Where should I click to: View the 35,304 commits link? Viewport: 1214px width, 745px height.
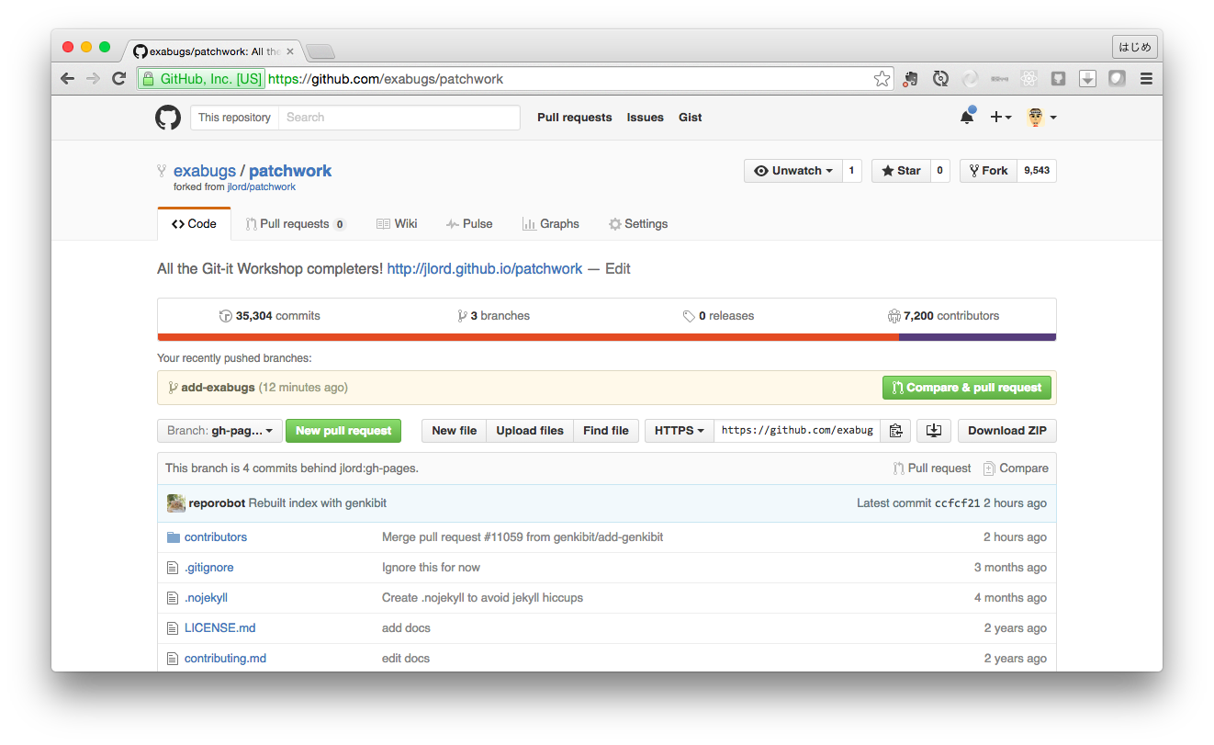[270, 316]
